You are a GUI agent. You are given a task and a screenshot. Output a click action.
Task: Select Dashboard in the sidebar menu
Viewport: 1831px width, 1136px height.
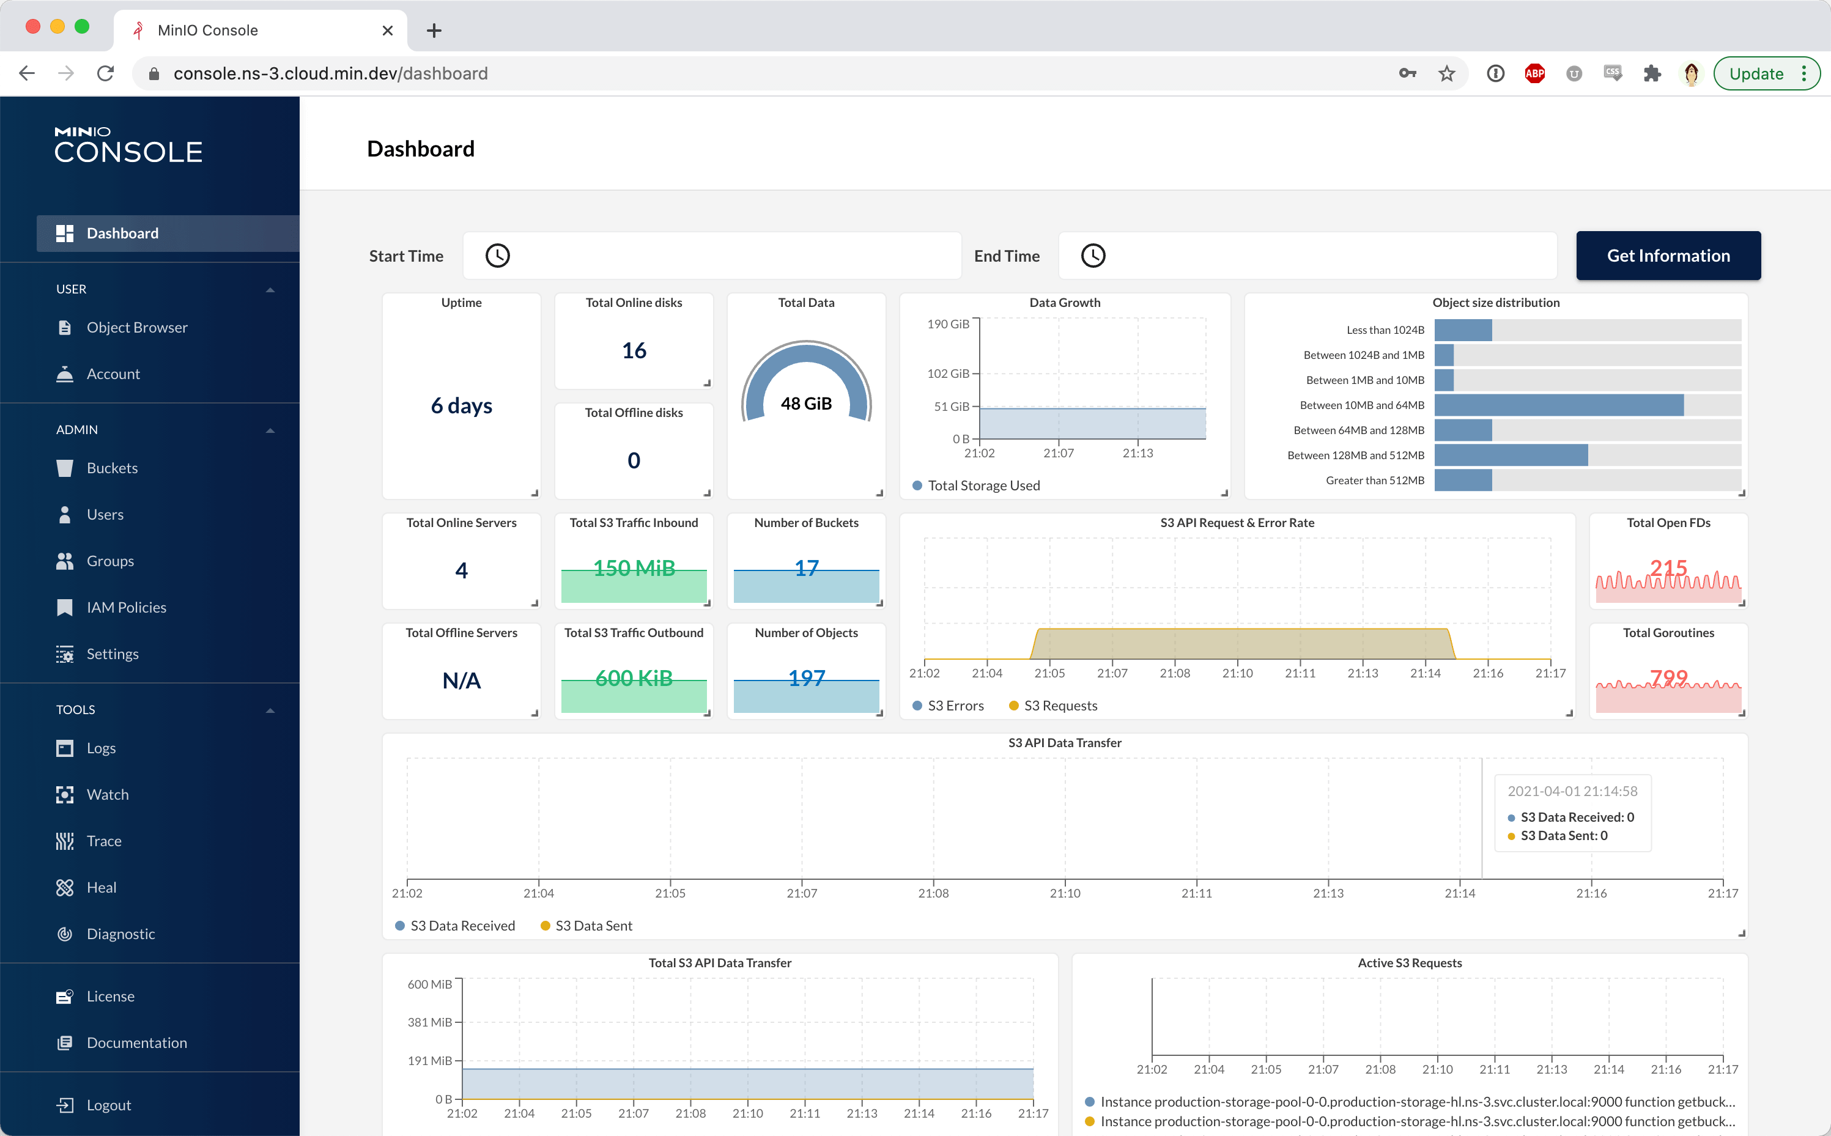pyautogui.click(x=122, y=233)
